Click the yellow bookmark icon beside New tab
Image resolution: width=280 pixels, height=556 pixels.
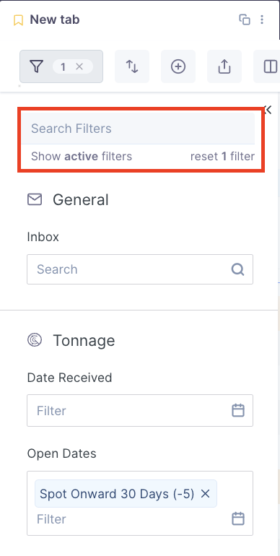tap(18, 20)
